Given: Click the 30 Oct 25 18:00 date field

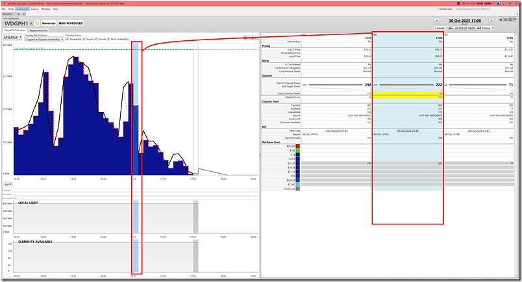Looking at the screenshot, I should click(465, 29).
